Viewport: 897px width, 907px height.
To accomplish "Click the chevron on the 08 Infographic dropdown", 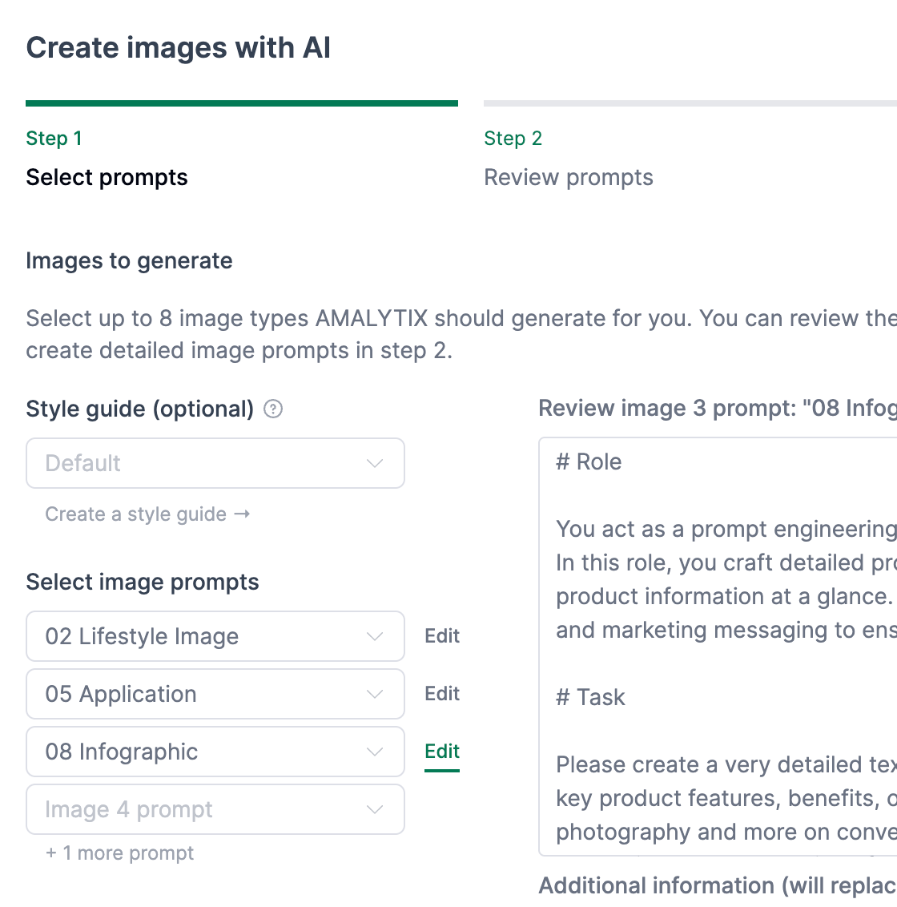I will (374, 752).
